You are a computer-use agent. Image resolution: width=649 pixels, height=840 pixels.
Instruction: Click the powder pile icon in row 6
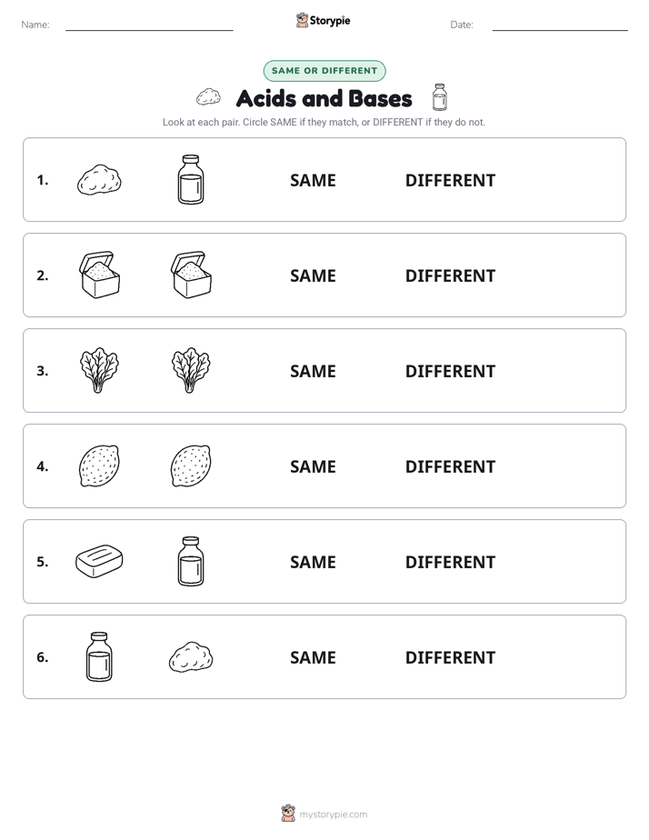pyautogui.click(x=191, y=656)
